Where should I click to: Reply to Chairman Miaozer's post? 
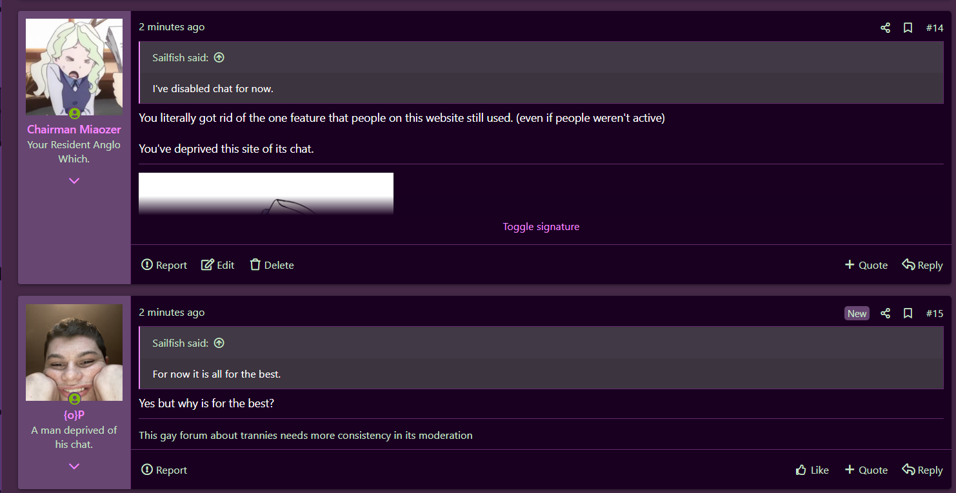922,265
